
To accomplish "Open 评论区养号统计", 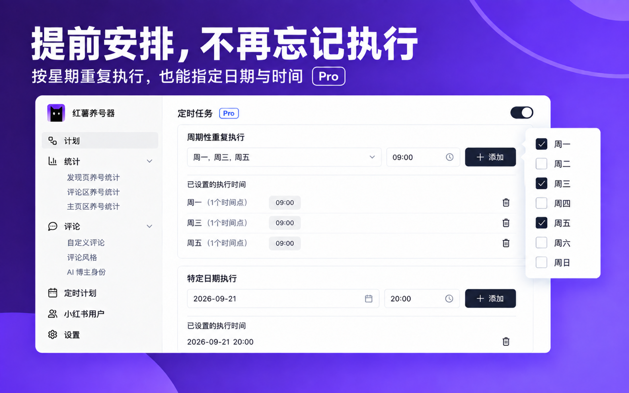I will 93,192.
